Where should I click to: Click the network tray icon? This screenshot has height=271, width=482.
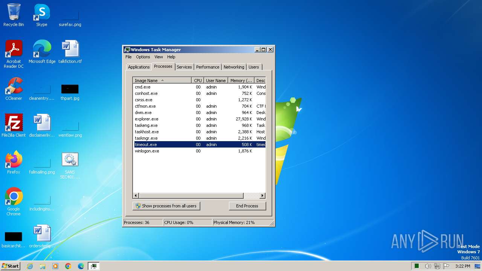(437, 266)
